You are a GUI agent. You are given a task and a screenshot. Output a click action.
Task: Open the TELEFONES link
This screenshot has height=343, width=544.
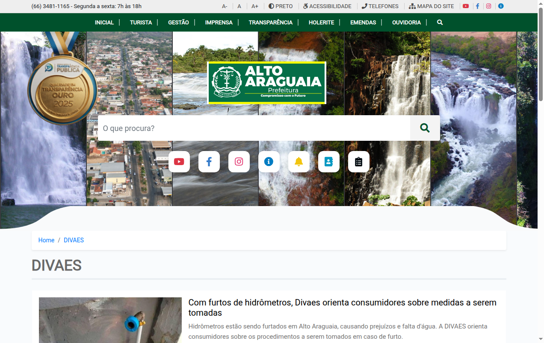[x=380, y=6]
